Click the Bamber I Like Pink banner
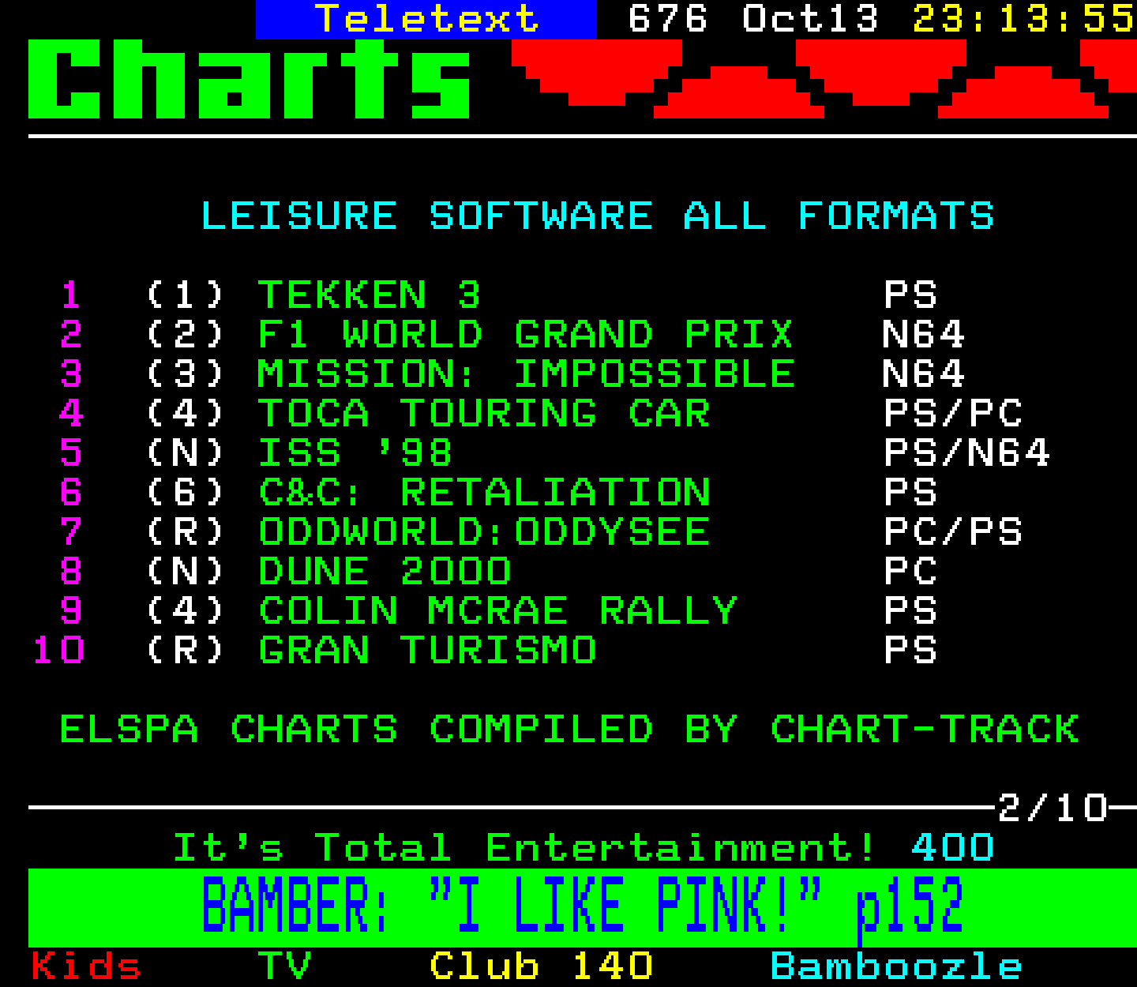Image resolution: width=1137 pixels, height=987 pixels. coord(581,906)
